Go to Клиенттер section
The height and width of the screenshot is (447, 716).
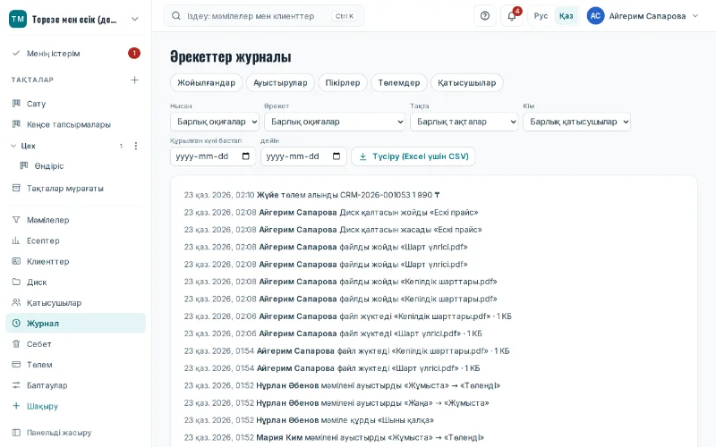click(76, 261)
